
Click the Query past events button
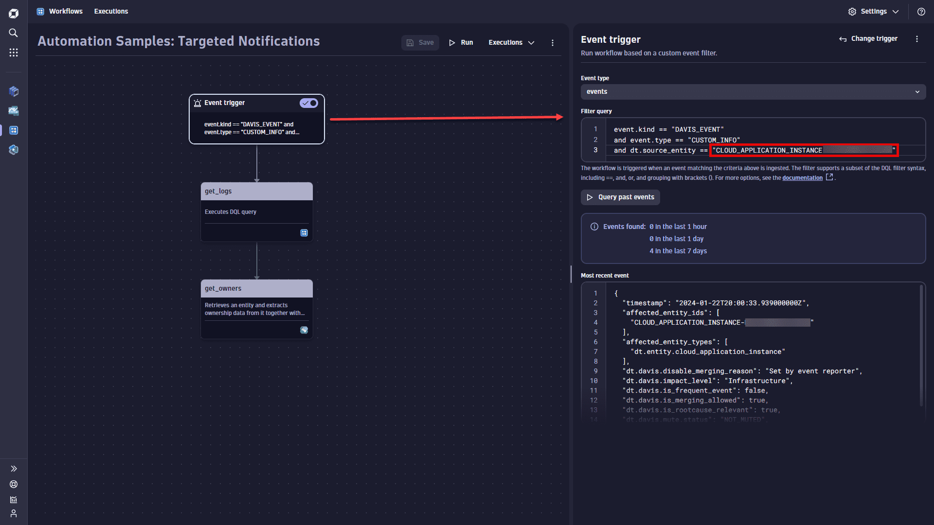click(x=620, y=197)
